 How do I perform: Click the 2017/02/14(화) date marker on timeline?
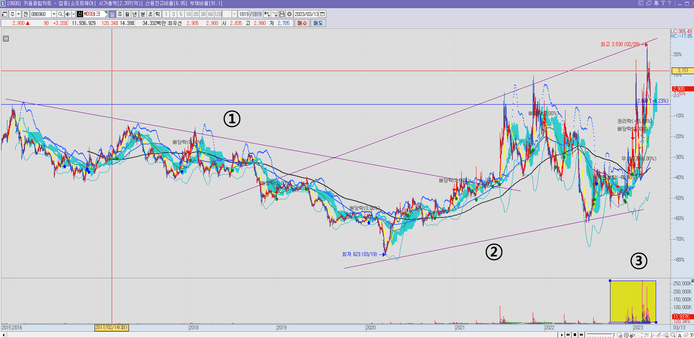click(112, 328)
